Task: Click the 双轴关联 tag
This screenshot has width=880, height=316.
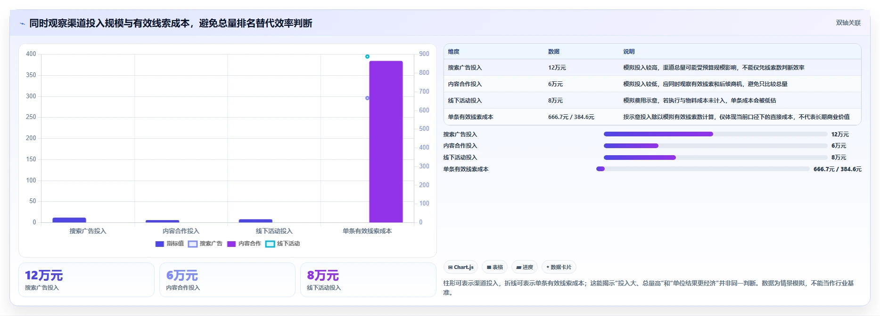Action: pos(848,23)
